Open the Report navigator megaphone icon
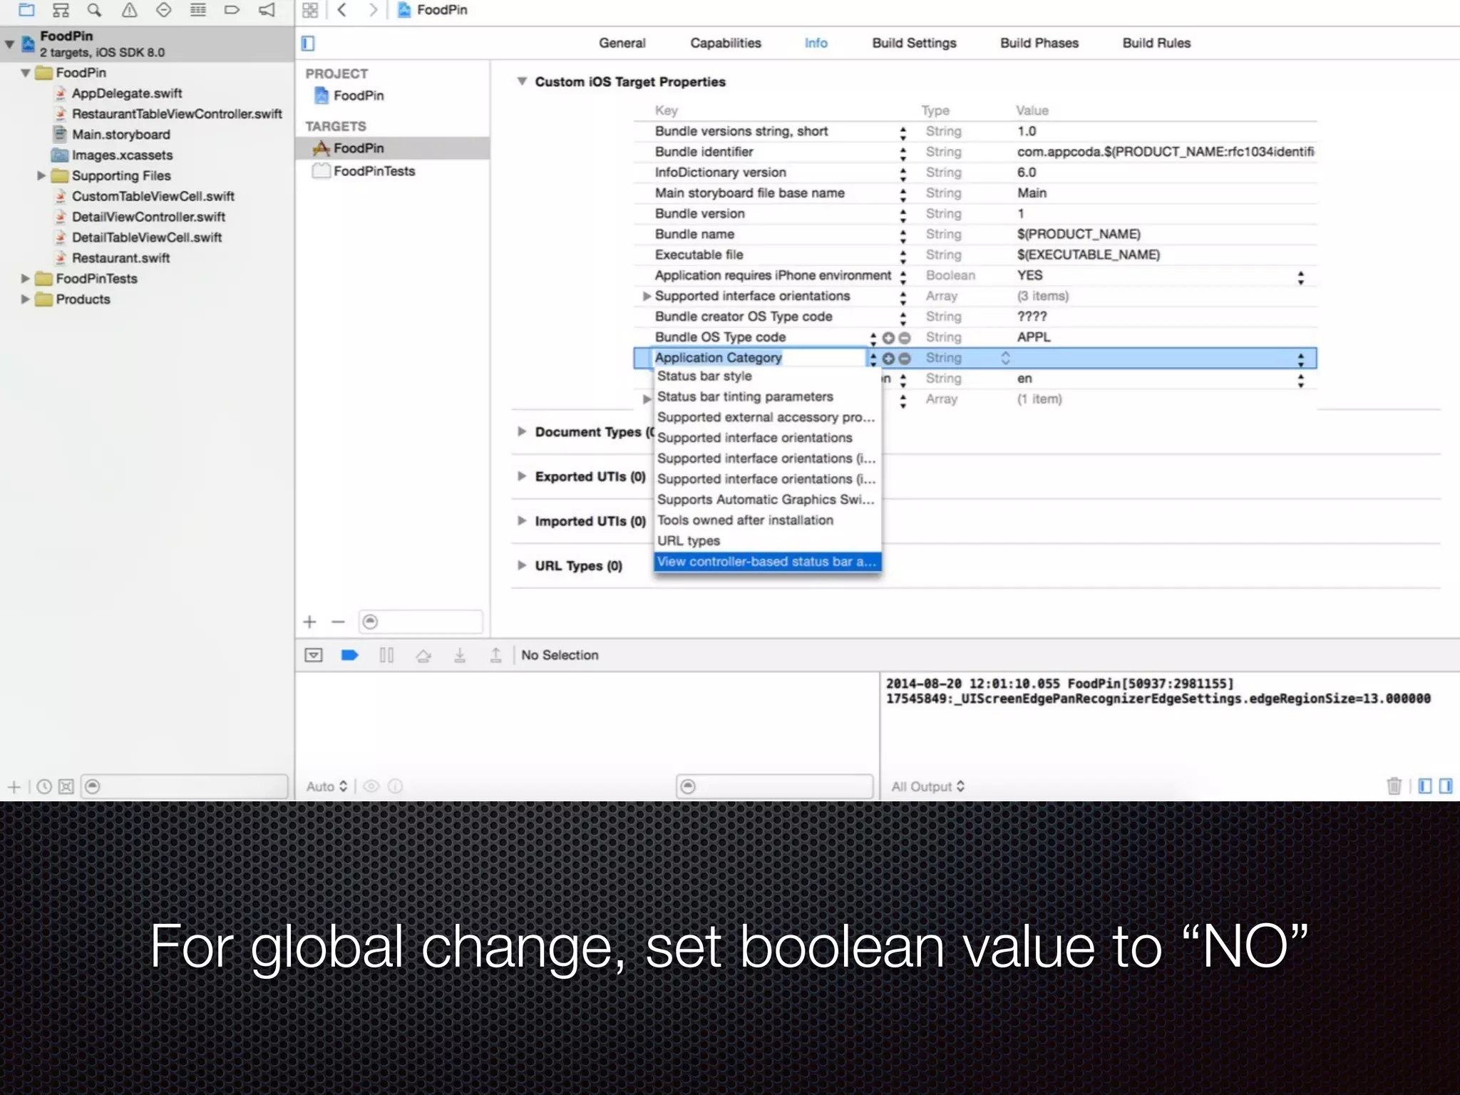 click(x=267, y=10)
